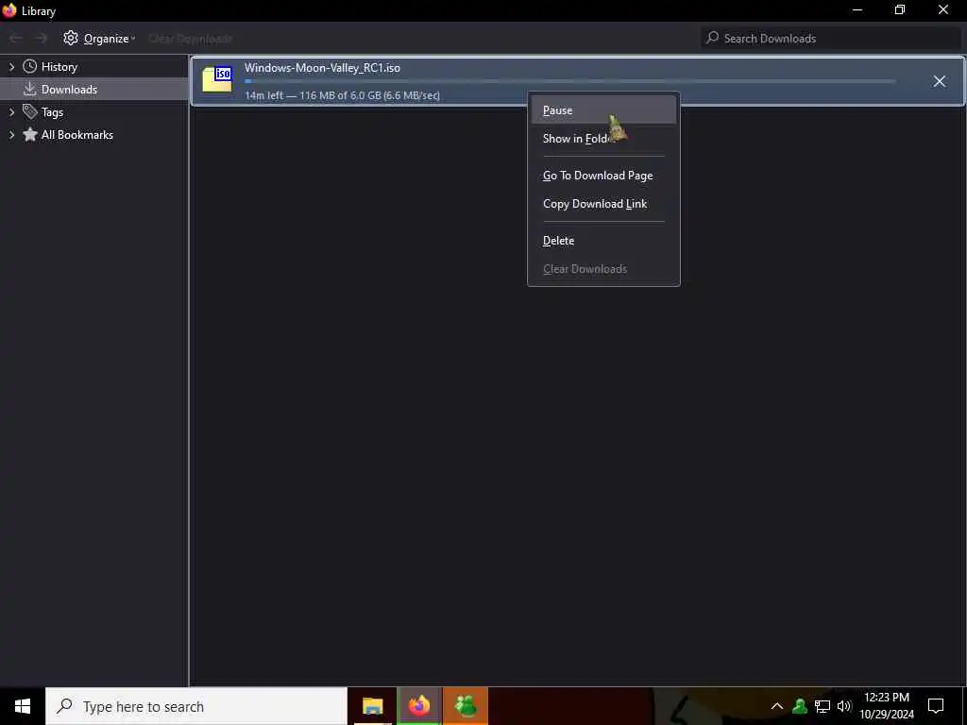The height and width of the screenshot is (725, 967).
Task: Select All Bookmarks in the sidebar
Action: click(77, 134)
